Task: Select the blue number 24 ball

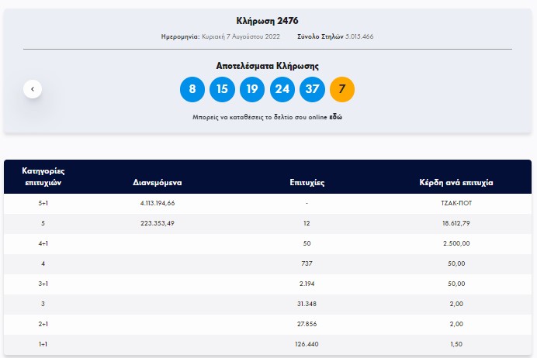Action: [282, 89]
